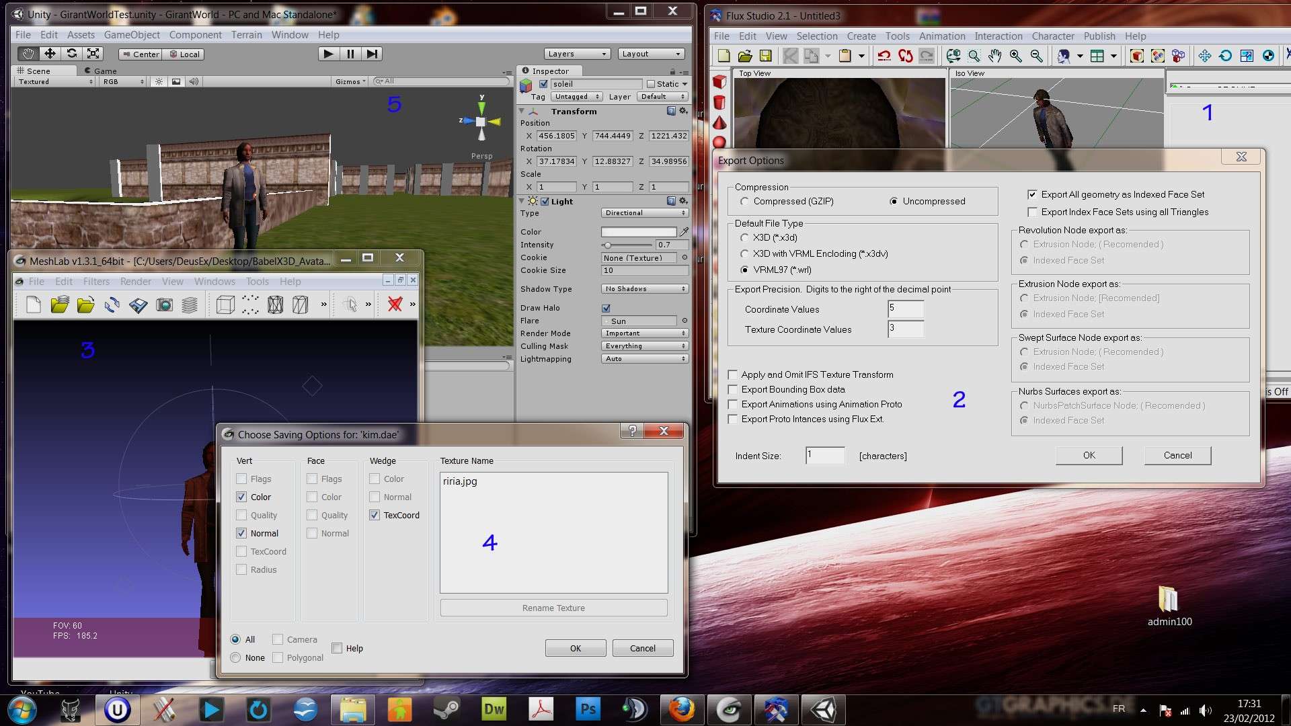Uncheck Export All geometry as Indexed Face Set

coord(1032,195)
